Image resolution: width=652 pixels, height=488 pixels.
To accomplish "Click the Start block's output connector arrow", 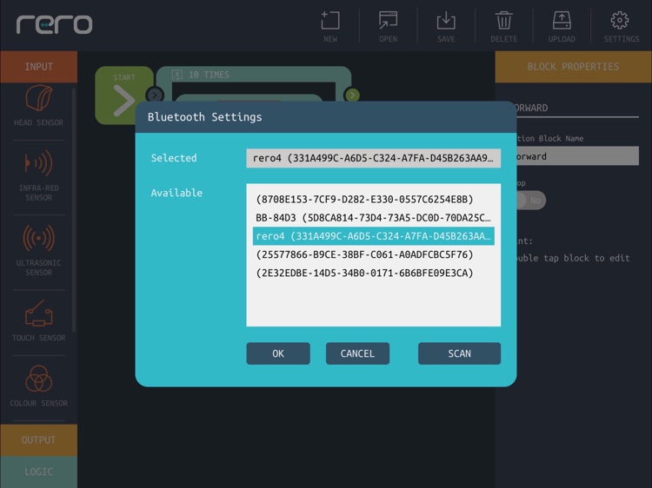I will pos(155,96).
